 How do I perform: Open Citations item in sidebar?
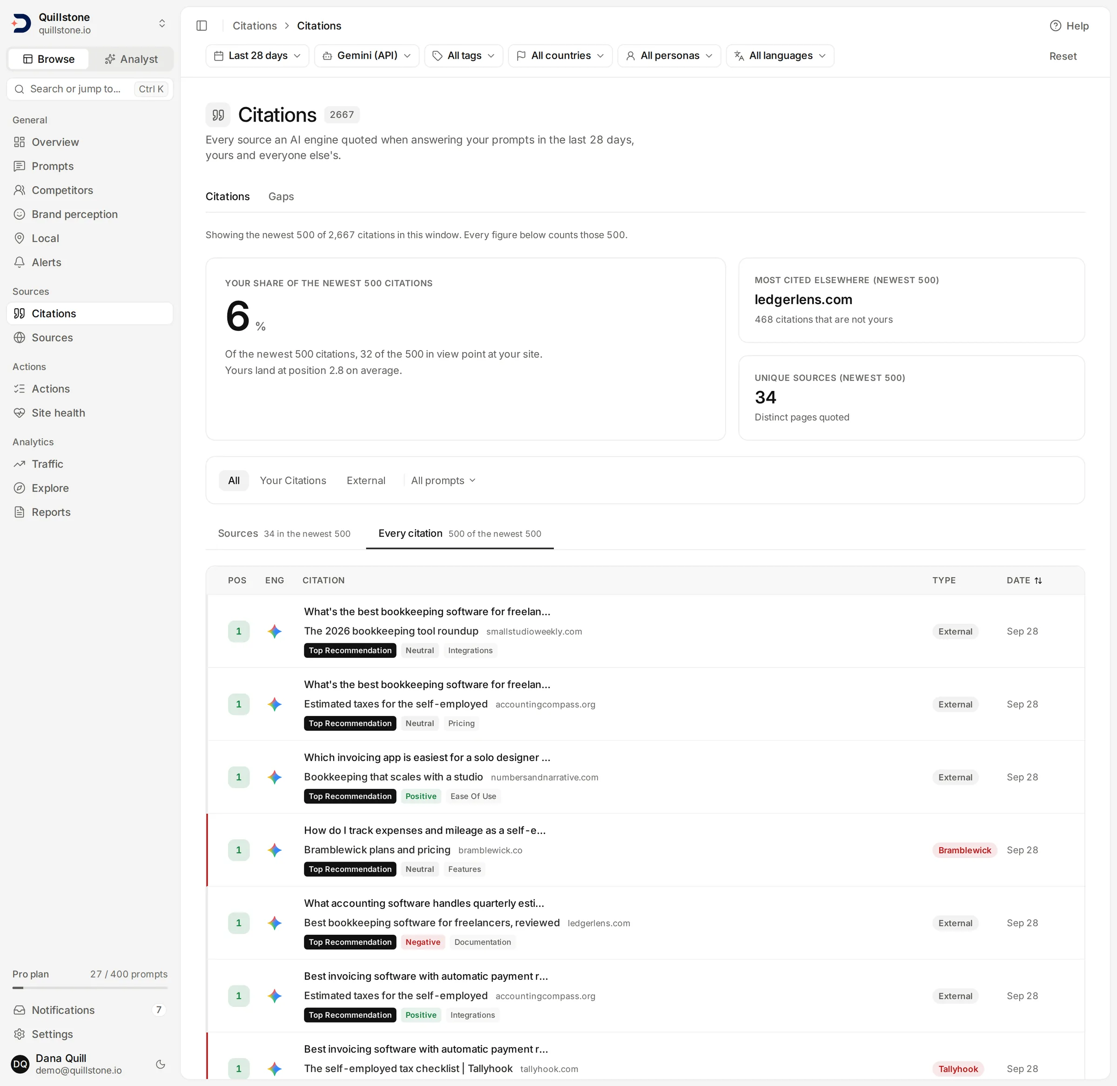click(x=89, y=313)
